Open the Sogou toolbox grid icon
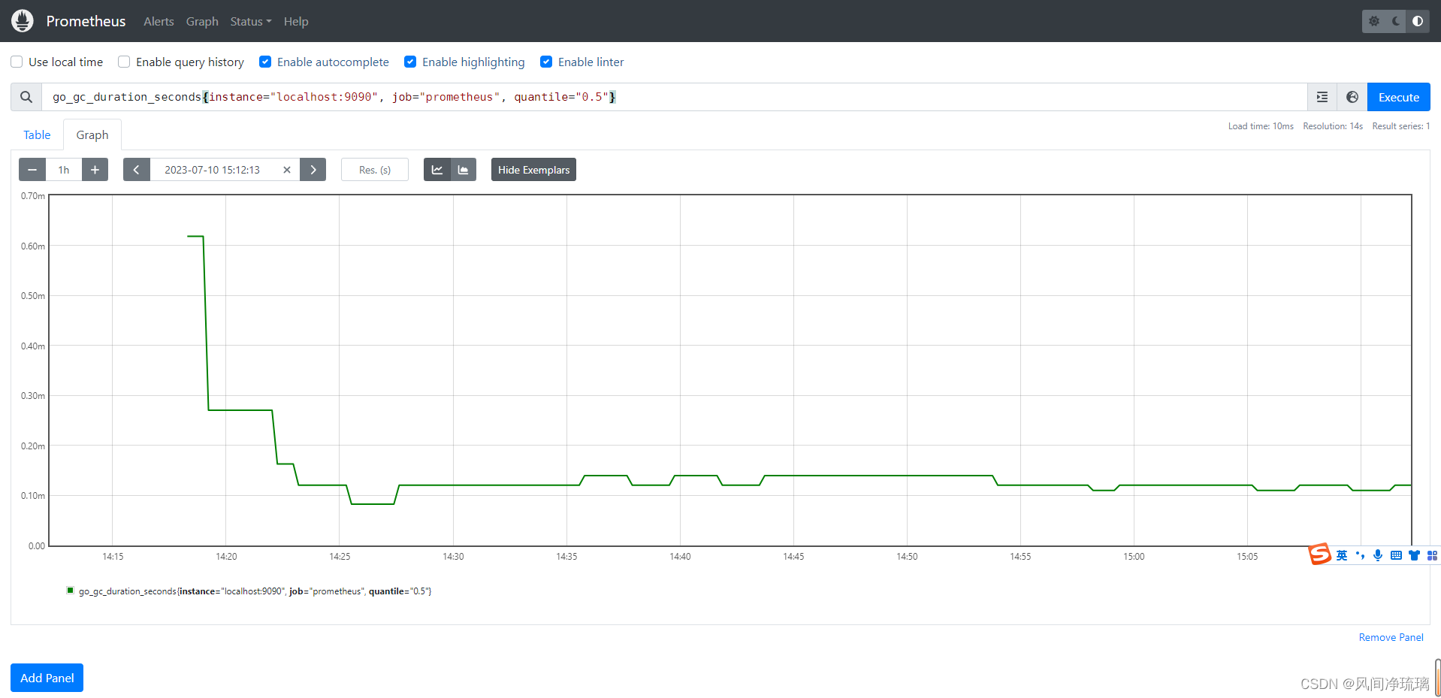The image size is (1441, 698). (1432, 555)
